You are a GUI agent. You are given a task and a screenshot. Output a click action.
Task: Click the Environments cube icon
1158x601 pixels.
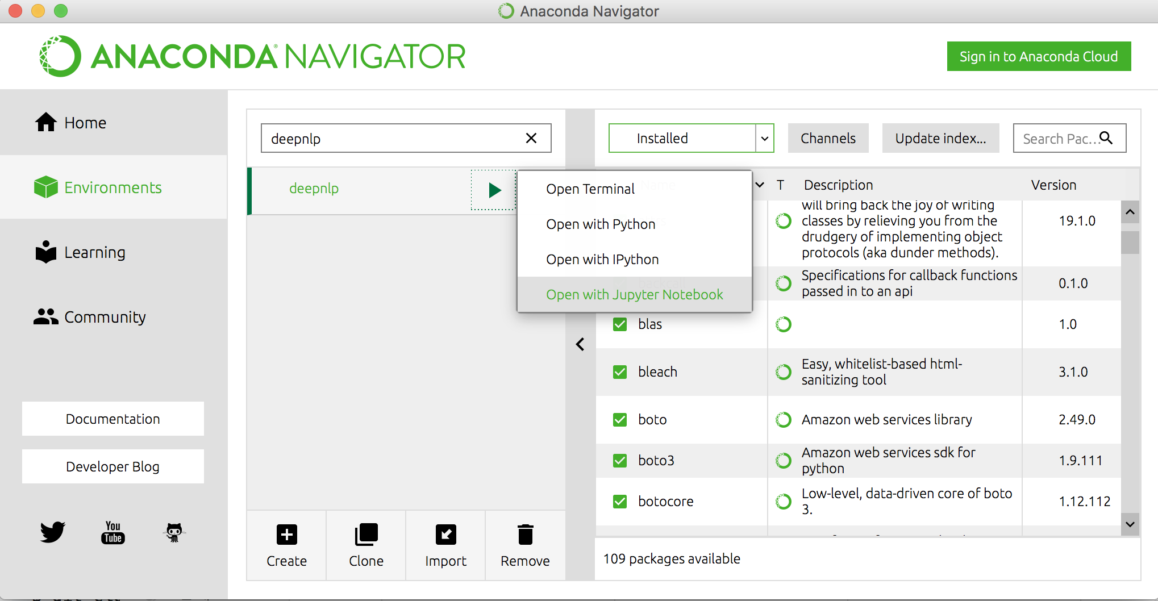pos(46,187)
